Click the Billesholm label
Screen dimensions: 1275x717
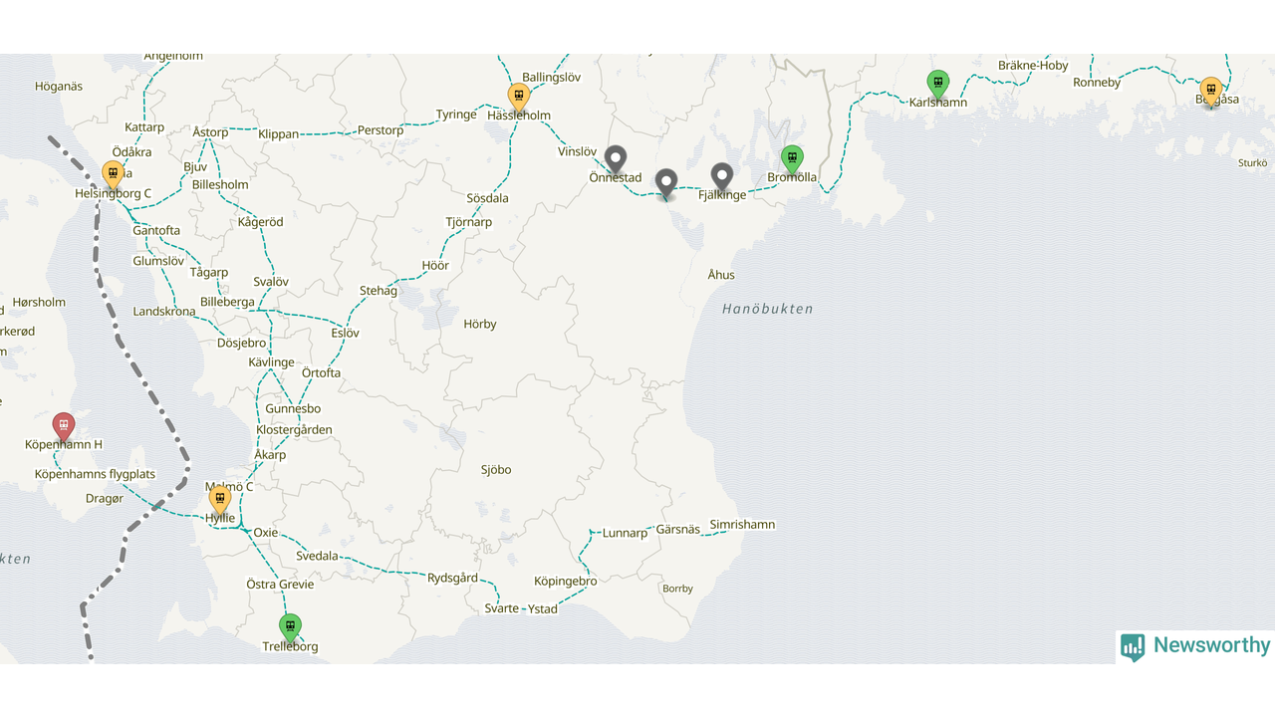pos(220,185)
